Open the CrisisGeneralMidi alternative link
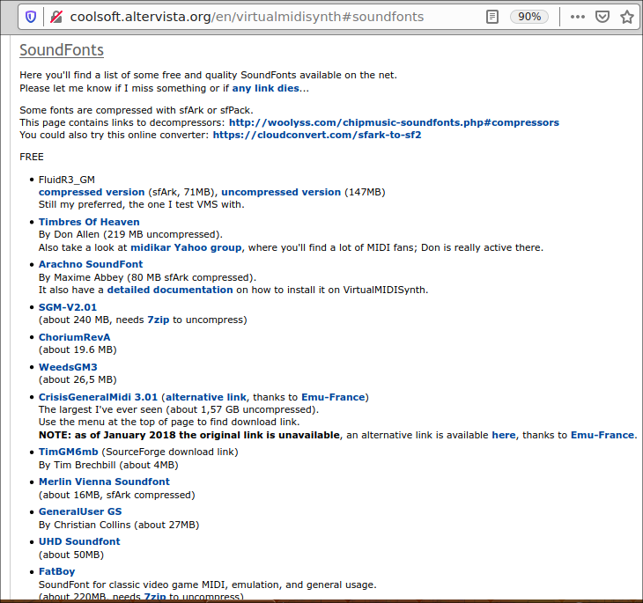 [x=206, y=397]
